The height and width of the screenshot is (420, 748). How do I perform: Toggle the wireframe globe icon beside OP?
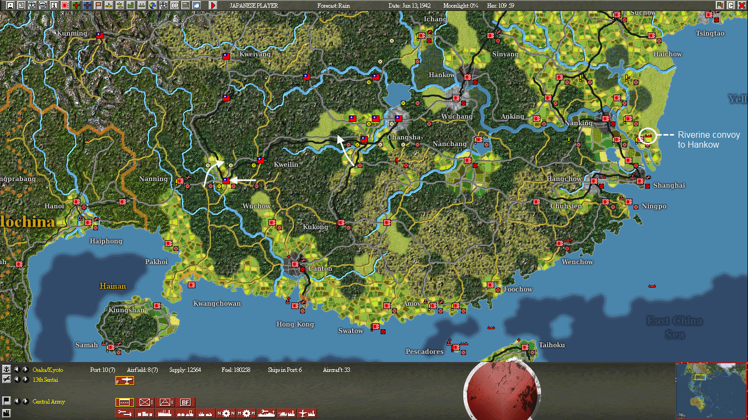163,5
